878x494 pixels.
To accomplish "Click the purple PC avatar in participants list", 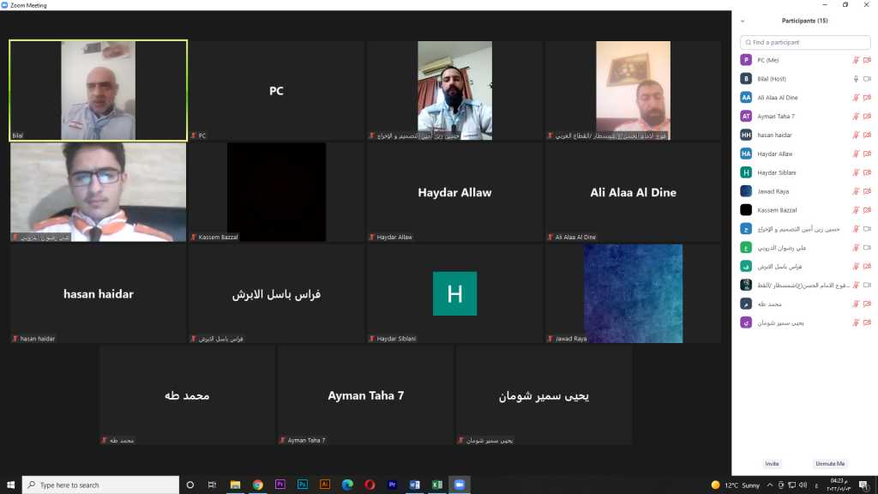I will (746, 60).
